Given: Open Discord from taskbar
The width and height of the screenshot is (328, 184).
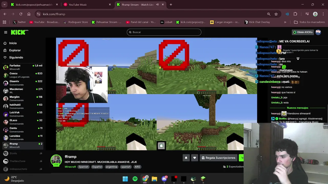Looking at the screenshot, I should [164, 179].
